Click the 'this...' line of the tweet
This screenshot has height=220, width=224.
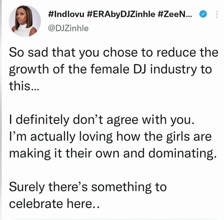(24, 86)
